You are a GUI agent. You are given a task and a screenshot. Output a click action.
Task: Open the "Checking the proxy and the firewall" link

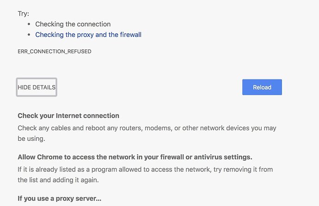click(x=88, y=35)
